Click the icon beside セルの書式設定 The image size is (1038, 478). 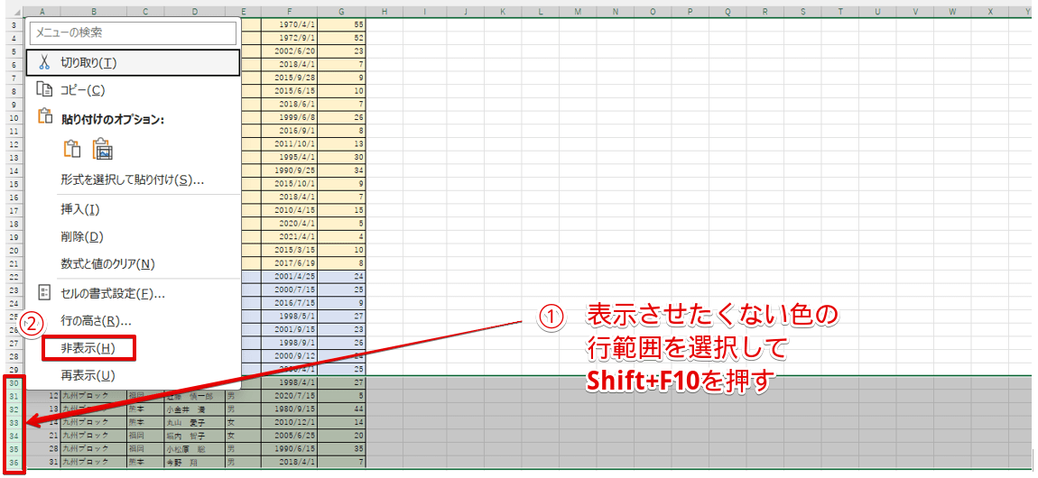pyautogui.click(x=44, y=293)
